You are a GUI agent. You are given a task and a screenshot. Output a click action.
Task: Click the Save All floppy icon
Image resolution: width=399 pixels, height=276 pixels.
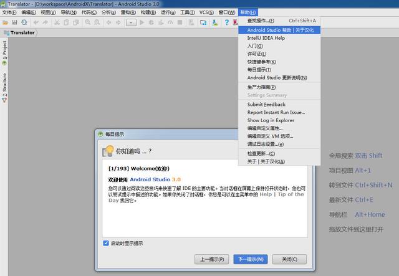pos(15,22)
